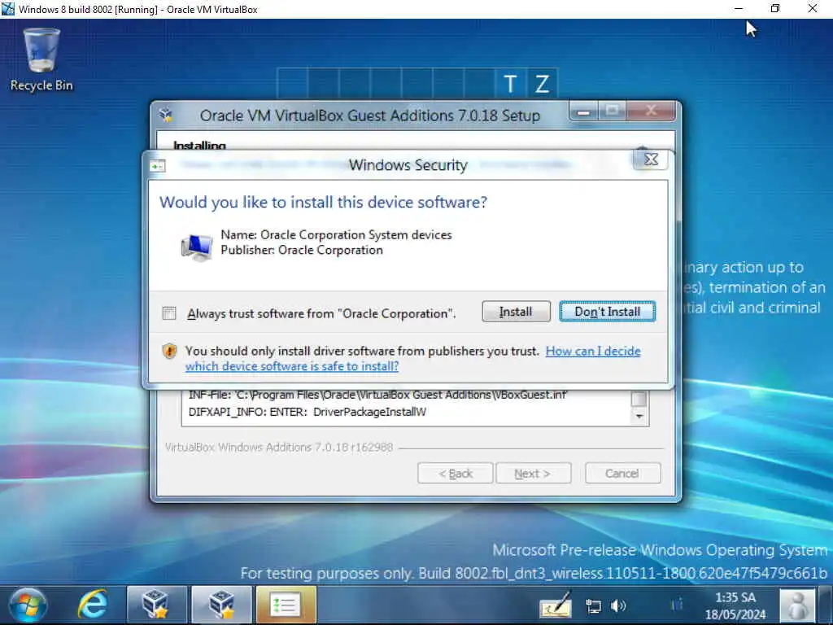Restore down the VirtualBox VM window
The image size is (833, 625).
pyautogui.click(x=775, y=8)
